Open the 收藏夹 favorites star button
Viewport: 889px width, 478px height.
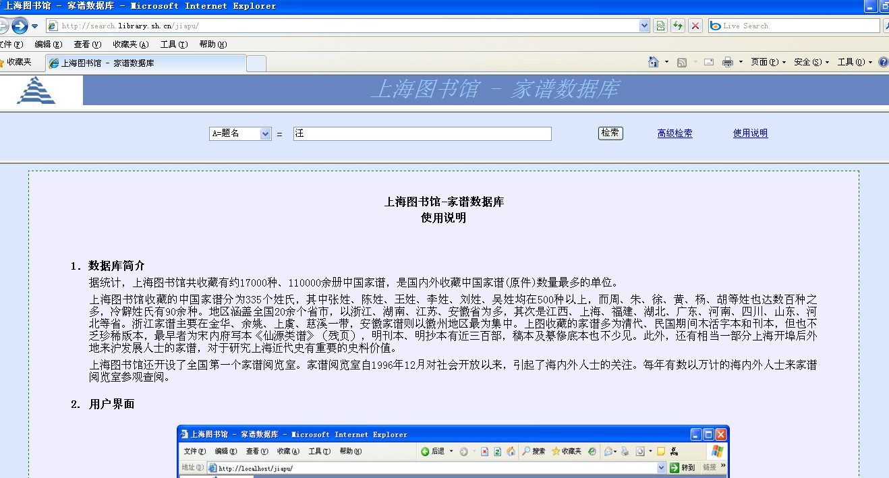[x=16, y=62]
